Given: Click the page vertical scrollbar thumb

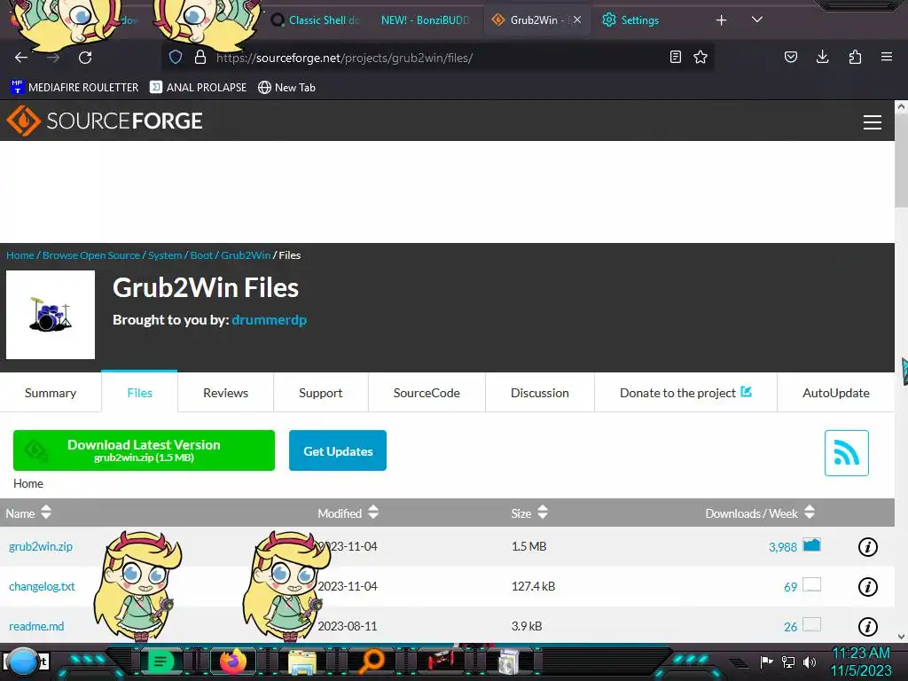Looking at the screenshot, I should click(x=901, y=160).
